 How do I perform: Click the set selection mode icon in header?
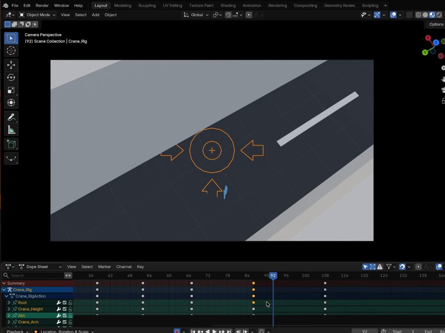point(7,24)
